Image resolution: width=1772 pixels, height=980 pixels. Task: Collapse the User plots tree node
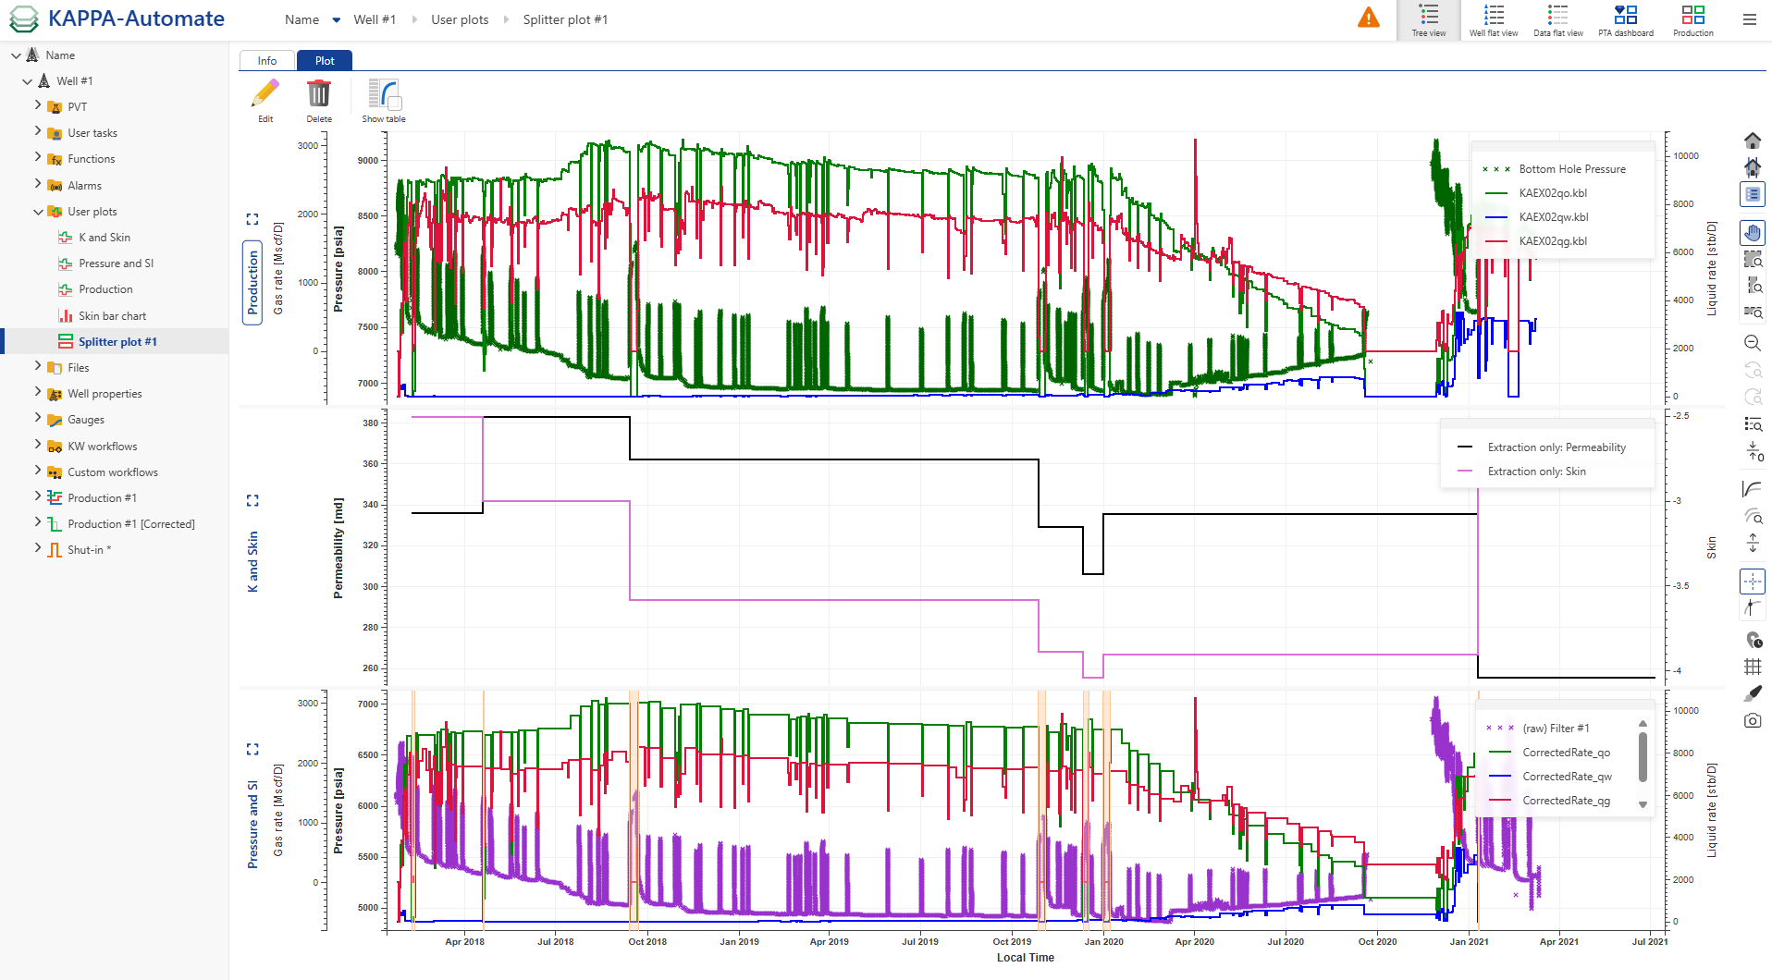point(38,212)
